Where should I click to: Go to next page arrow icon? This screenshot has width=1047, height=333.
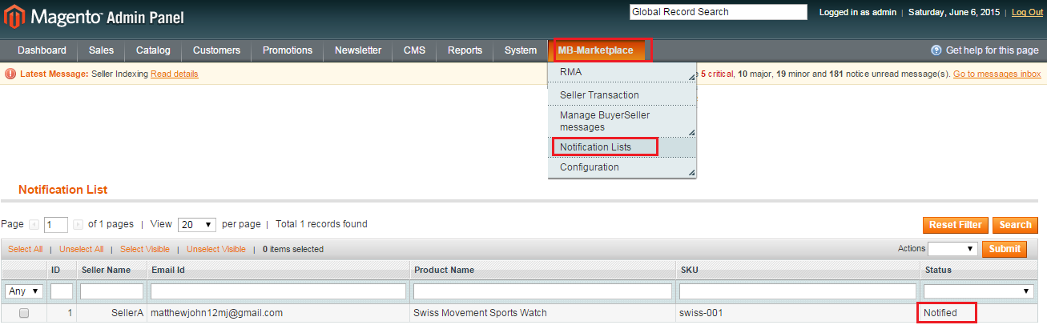coord(78,225)
